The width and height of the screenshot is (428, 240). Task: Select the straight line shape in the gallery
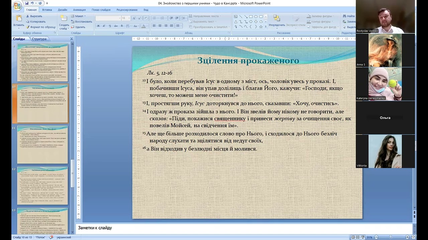click(240, 16)
